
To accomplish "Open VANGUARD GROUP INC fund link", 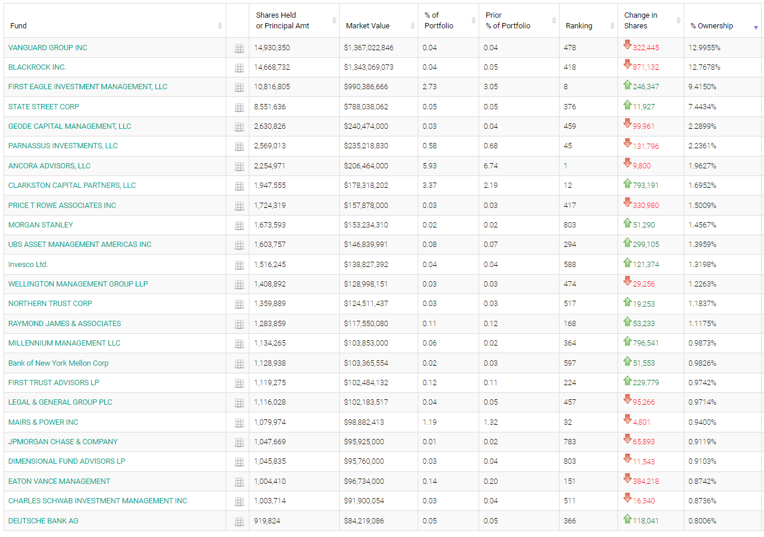I will coord(48,48).
